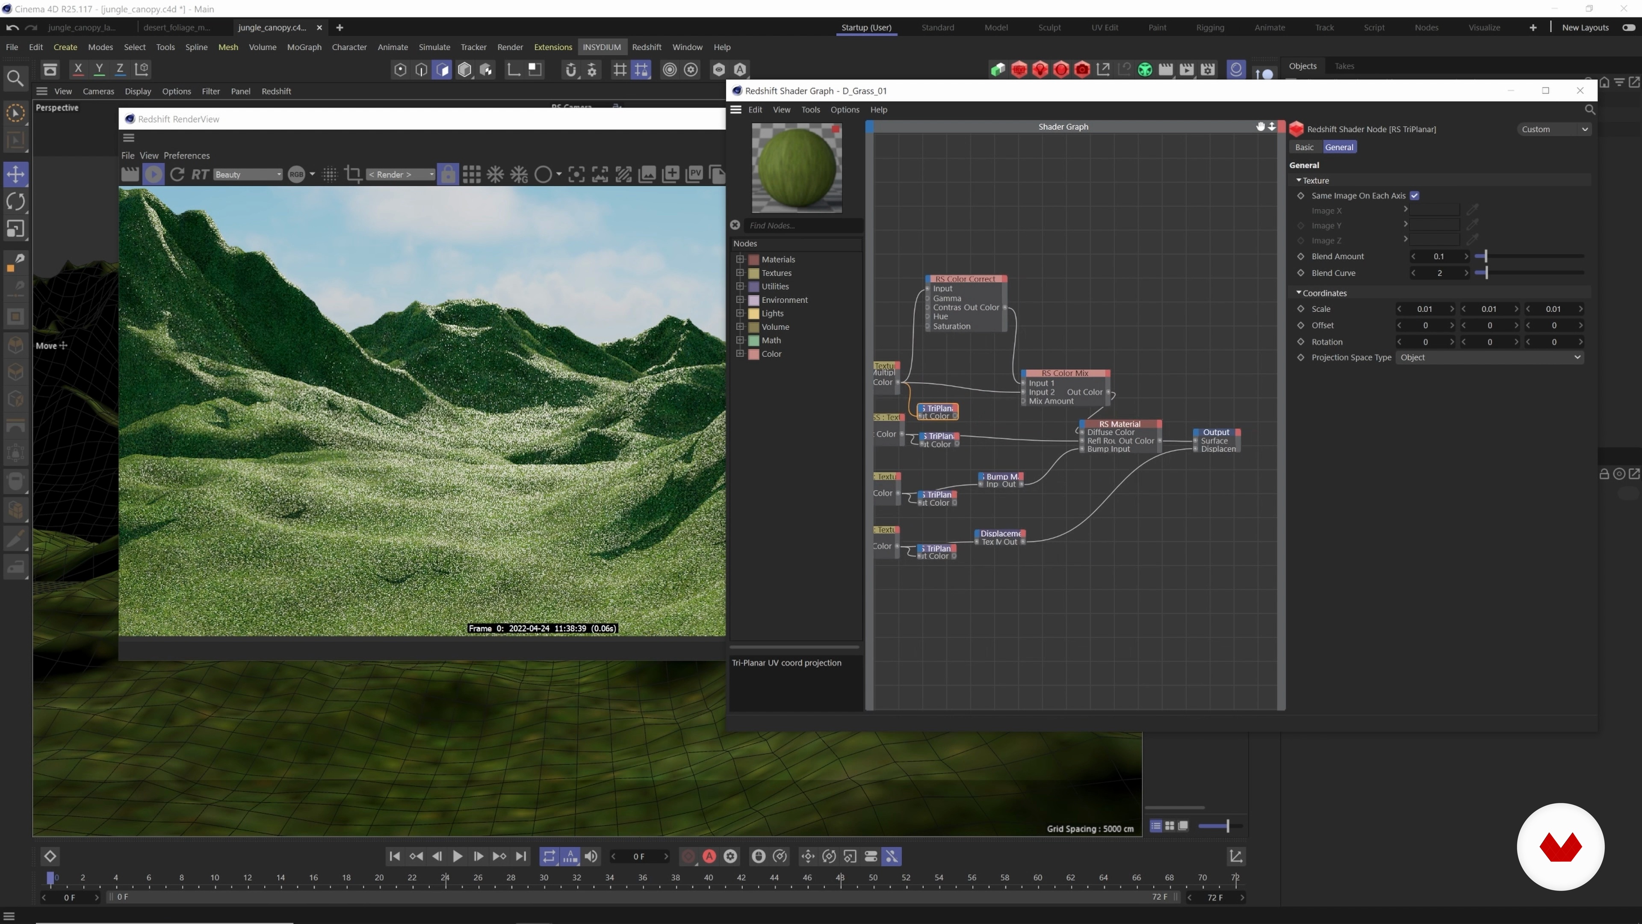Switch to the Basic tab
The image size is (1642, 924).
pyautogui.click(x=1304, y=147)
